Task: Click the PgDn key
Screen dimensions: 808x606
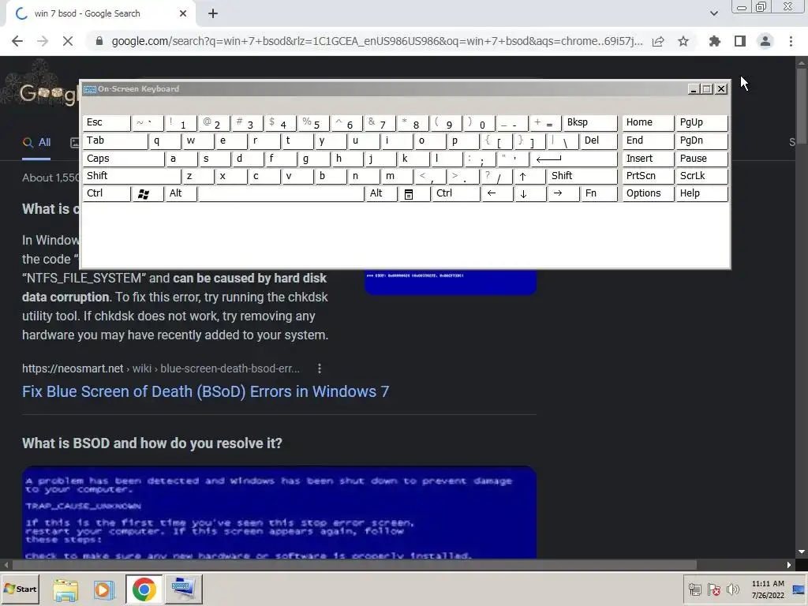Action: click(701, 140)
